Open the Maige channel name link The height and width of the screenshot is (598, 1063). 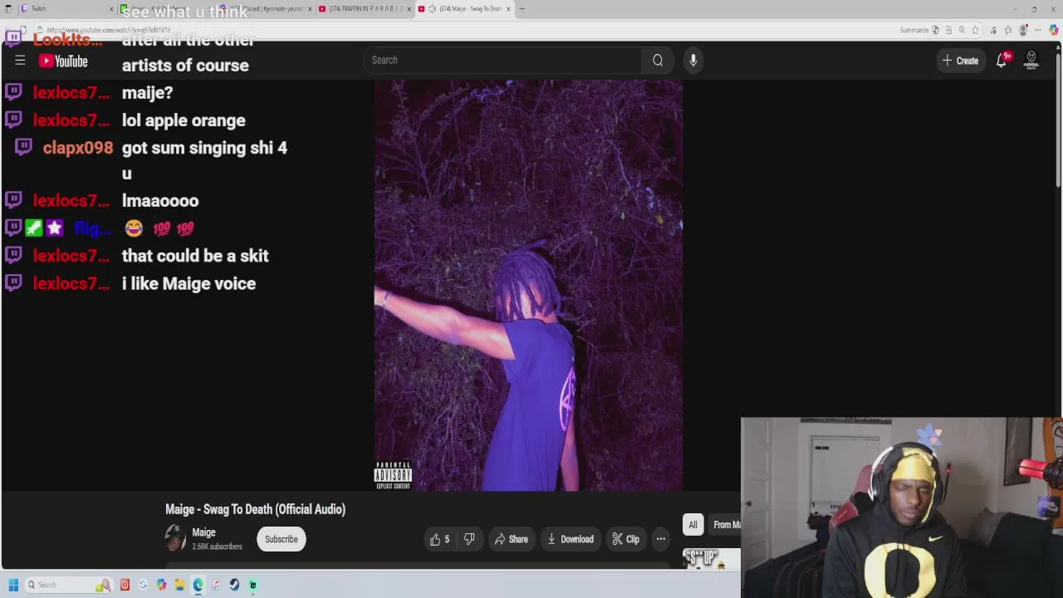(x=203, y=532)
